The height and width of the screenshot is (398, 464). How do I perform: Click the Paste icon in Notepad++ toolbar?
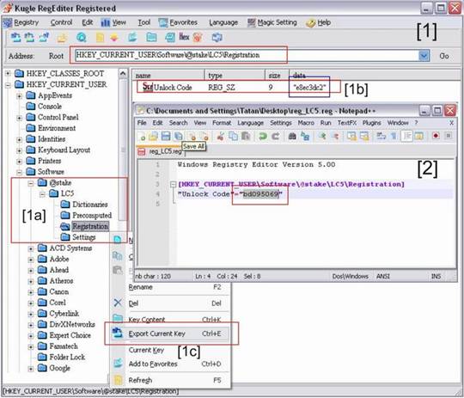[246, 136]
